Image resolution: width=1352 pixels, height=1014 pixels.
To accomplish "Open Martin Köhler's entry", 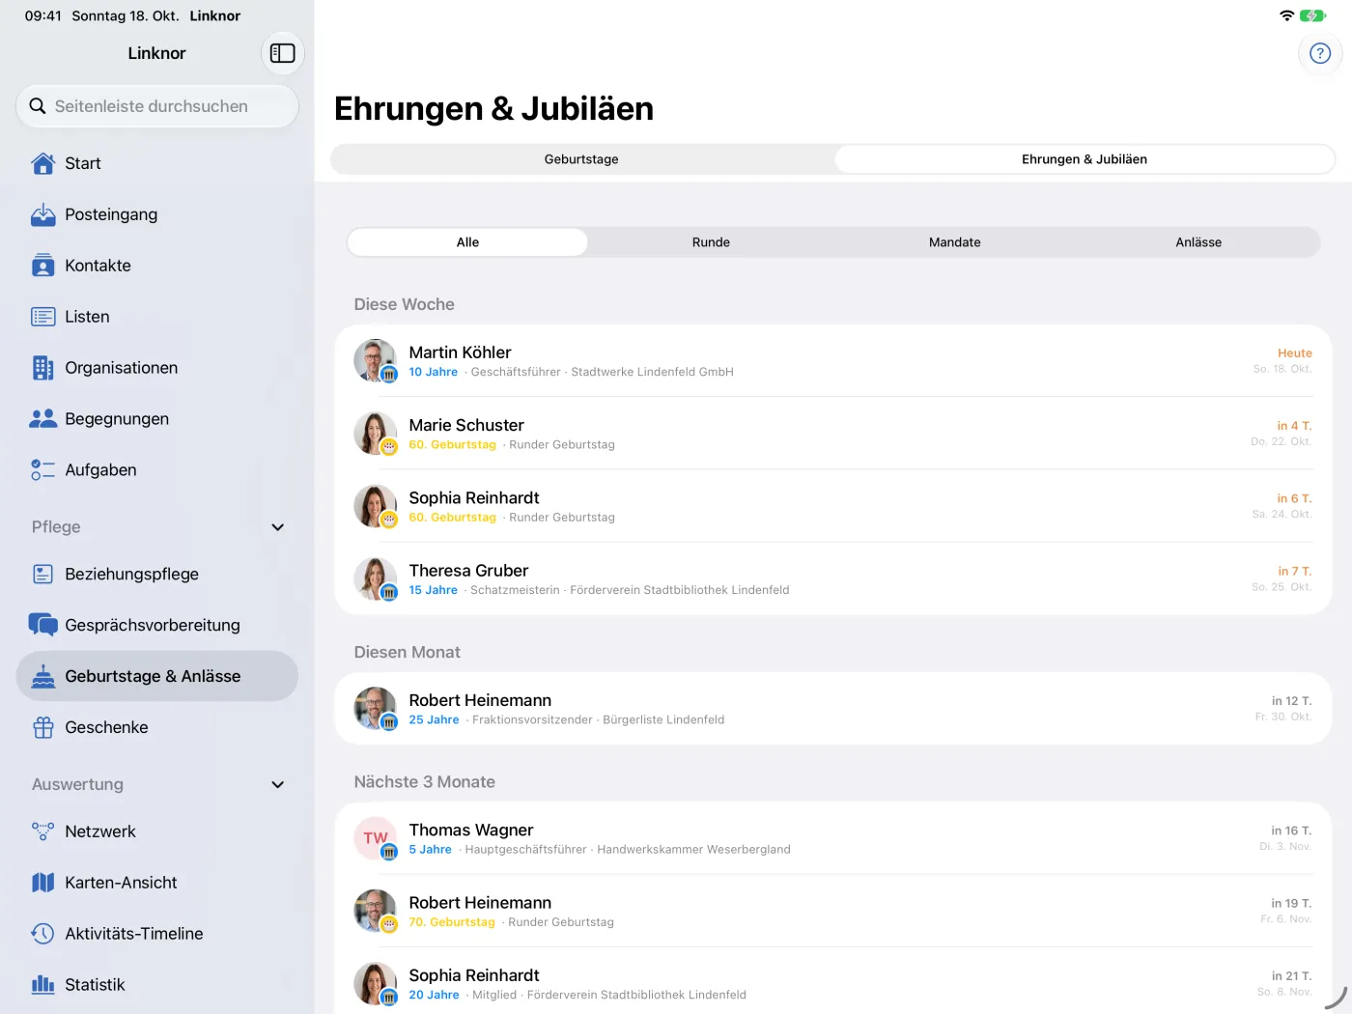I will click(x=833, y=361).
